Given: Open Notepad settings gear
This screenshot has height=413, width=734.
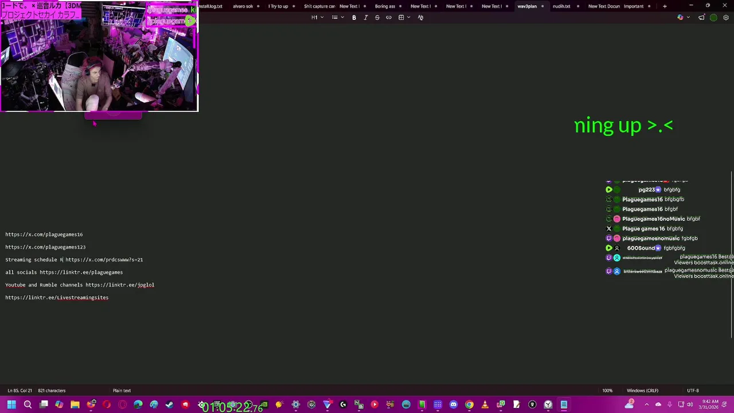Looking at the screenshot, I should pos(726,17).
